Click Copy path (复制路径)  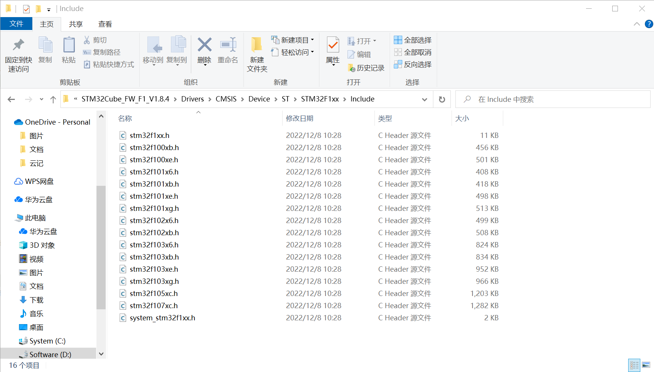102,52
